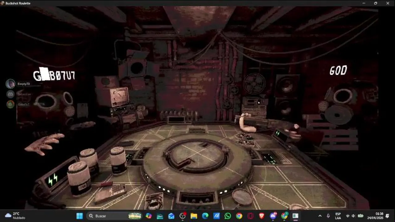The image size is (395, 222).
Task: Open the taskbar app between Copilot and Outlook
Action: coord(160,216)
